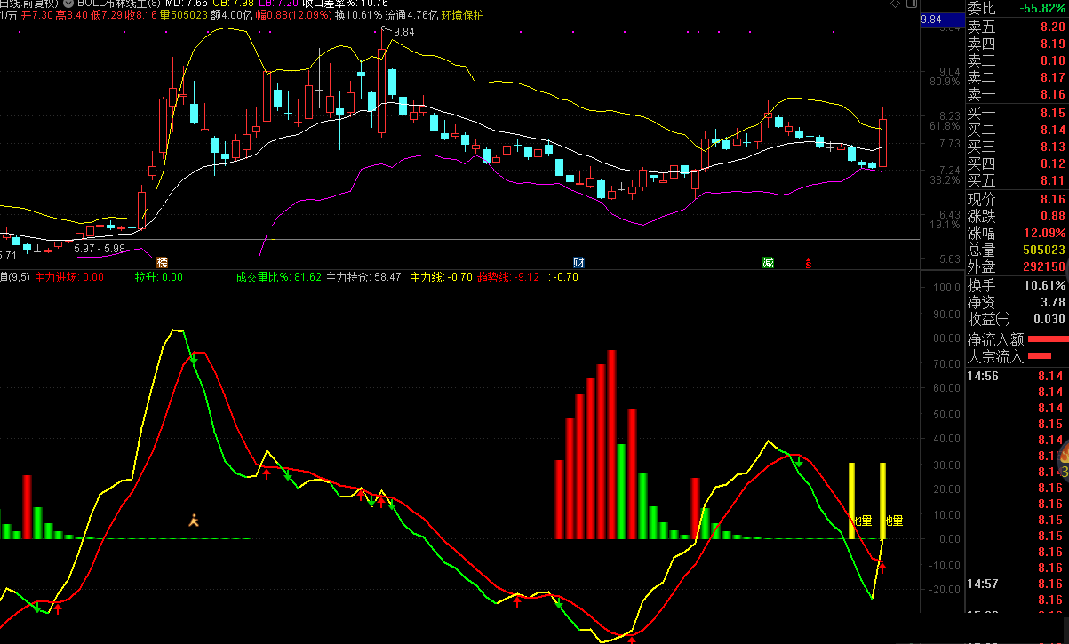Click the 吸口差率%: 10.76 header value
The width and height of the screenshot is (1069, 644).
tap(346, 4)
